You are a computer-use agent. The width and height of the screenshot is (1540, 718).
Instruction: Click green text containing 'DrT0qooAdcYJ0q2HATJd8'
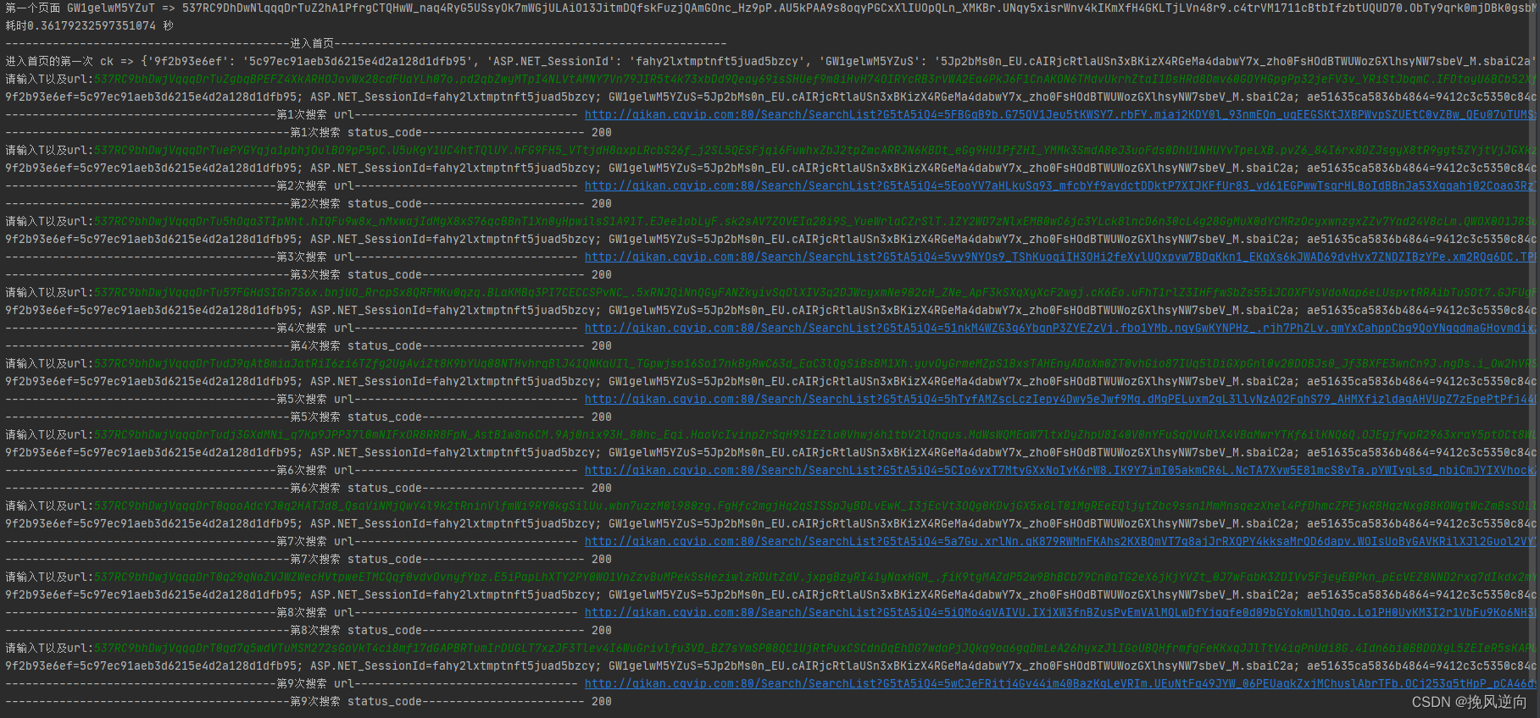(x=814, y=506)
